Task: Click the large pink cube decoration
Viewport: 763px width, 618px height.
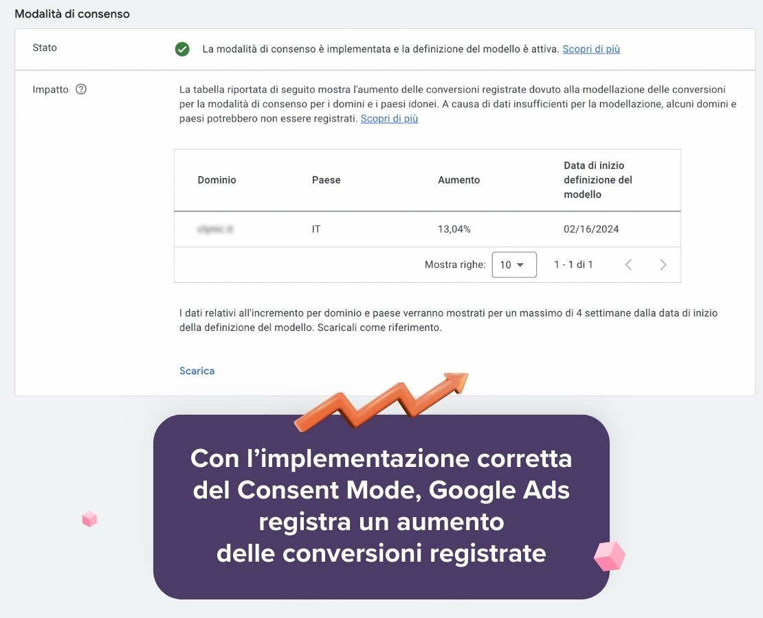Action: (610, 556)
